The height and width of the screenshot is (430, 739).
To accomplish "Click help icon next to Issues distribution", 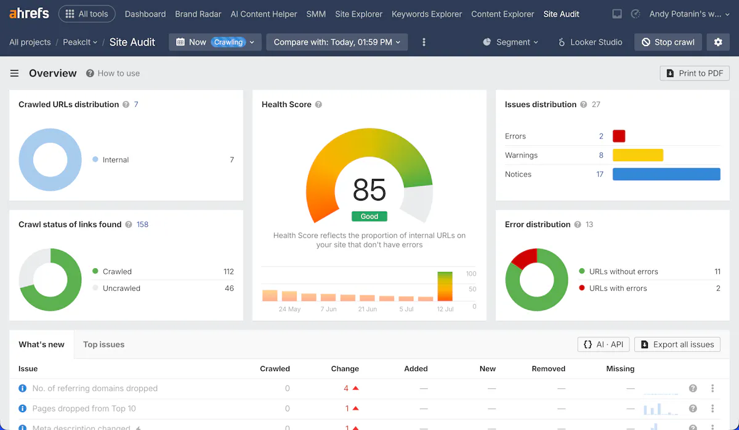I will 583,105.
